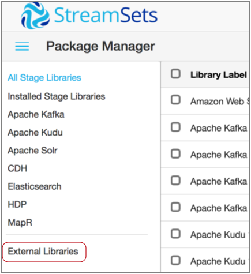251x274 pixels.
Task: Click the StreamSets wordmark text
Action: (106, 15)
